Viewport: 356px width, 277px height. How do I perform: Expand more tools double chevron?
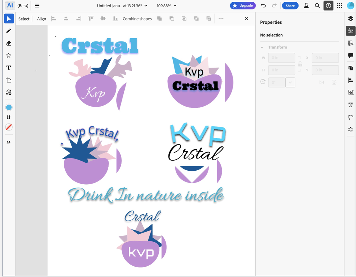9,142
